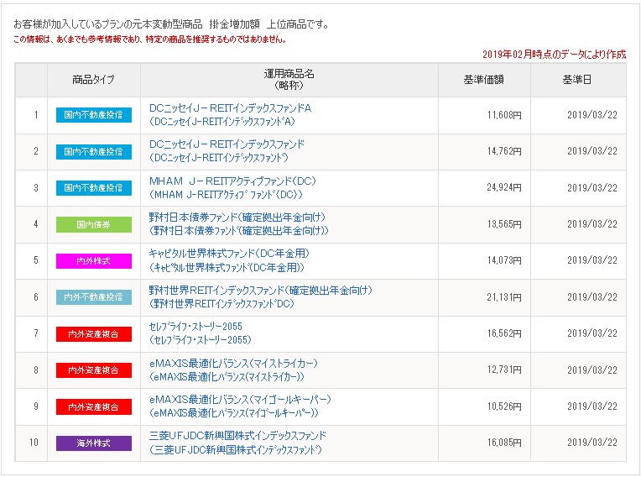Select the price 13,565円

pyautogui.click(x=504, y=224)
